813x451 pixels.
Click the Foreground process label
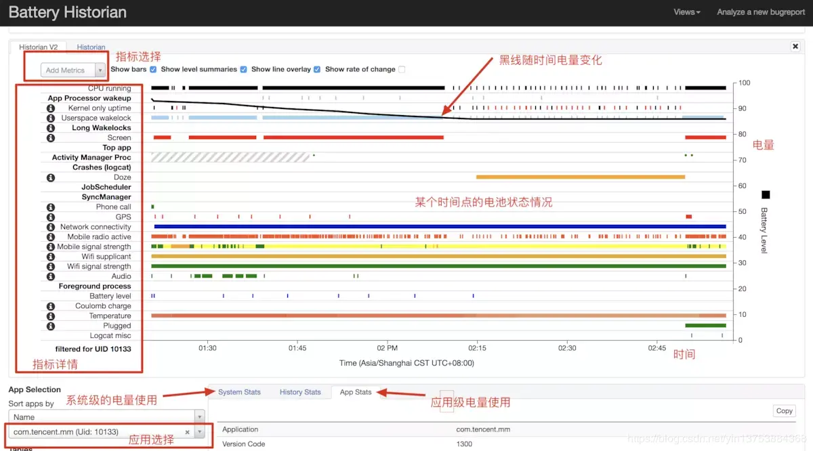pos(95,286)
